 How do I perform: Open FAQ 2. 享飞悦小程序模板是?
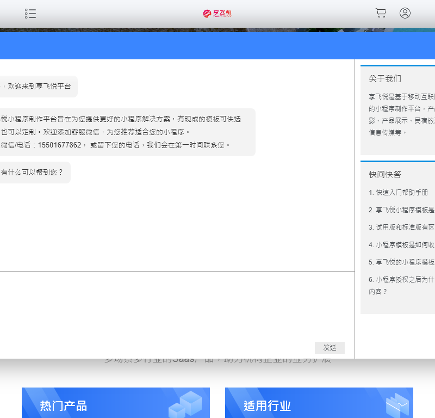point(401,210)
